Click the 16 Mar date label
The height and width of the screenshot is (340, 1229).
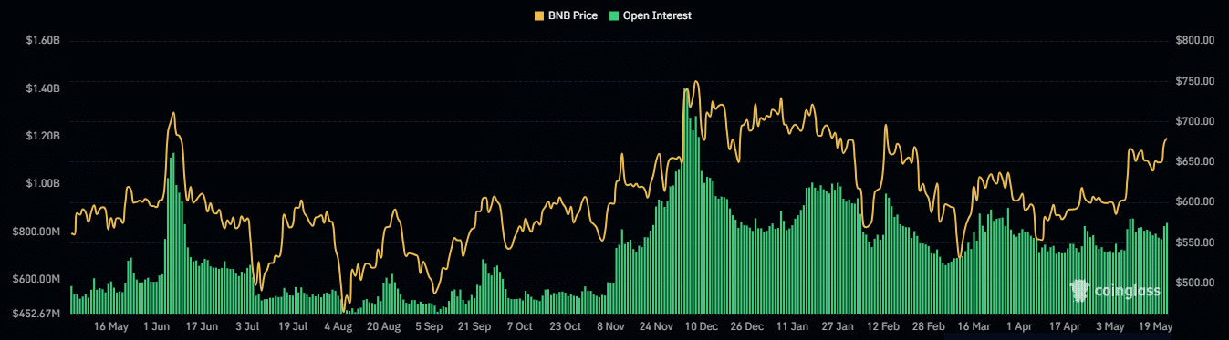coord(974,325)
